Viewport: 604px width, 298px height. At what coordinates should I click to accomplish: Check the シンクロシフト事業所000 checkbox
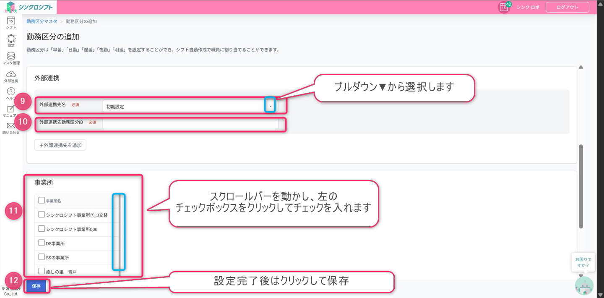pos(42,229)
